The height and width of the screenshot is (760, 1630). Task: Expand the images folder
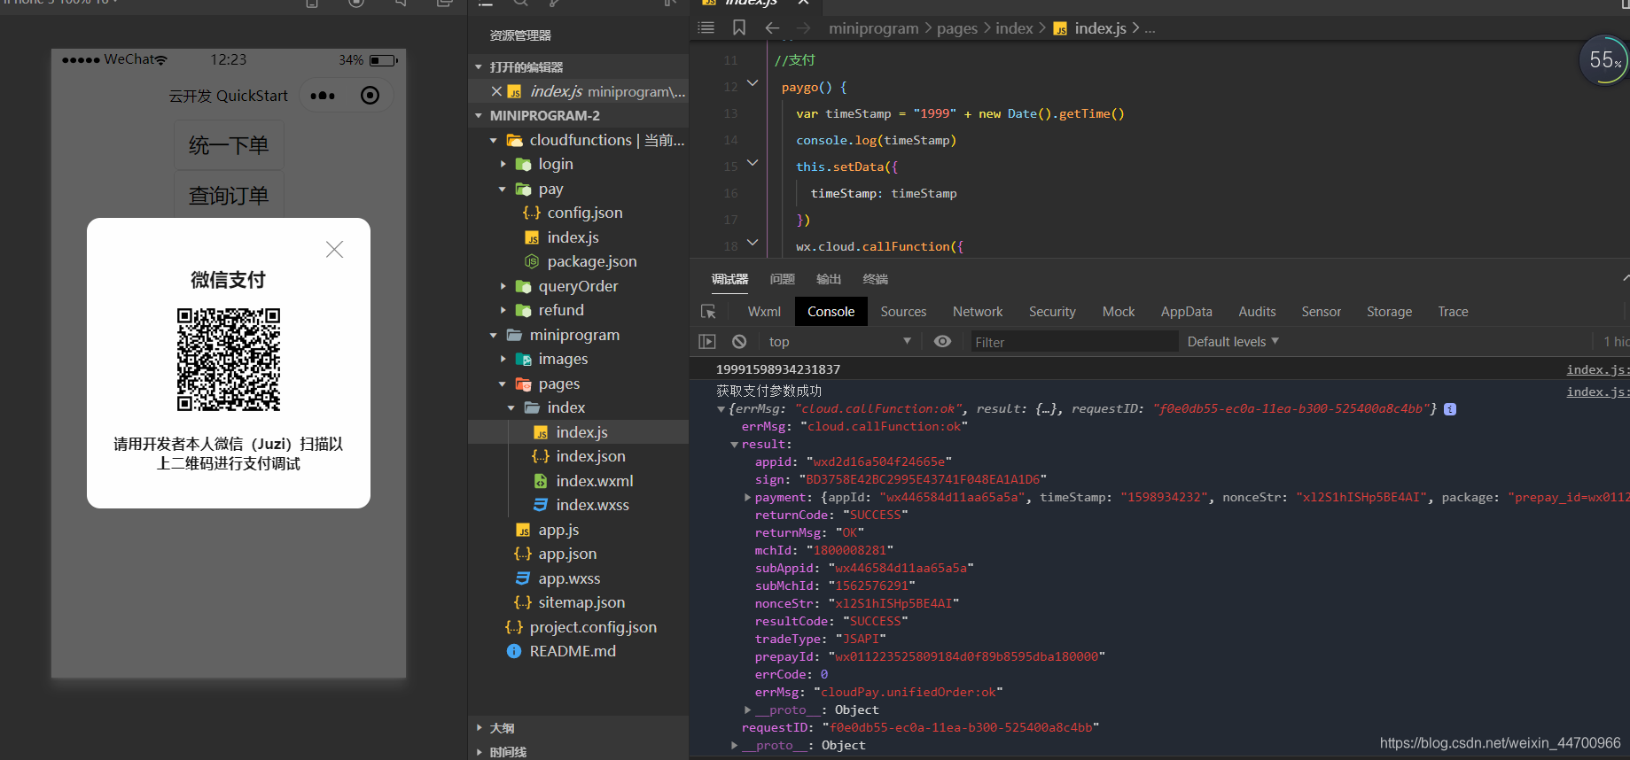503,359
